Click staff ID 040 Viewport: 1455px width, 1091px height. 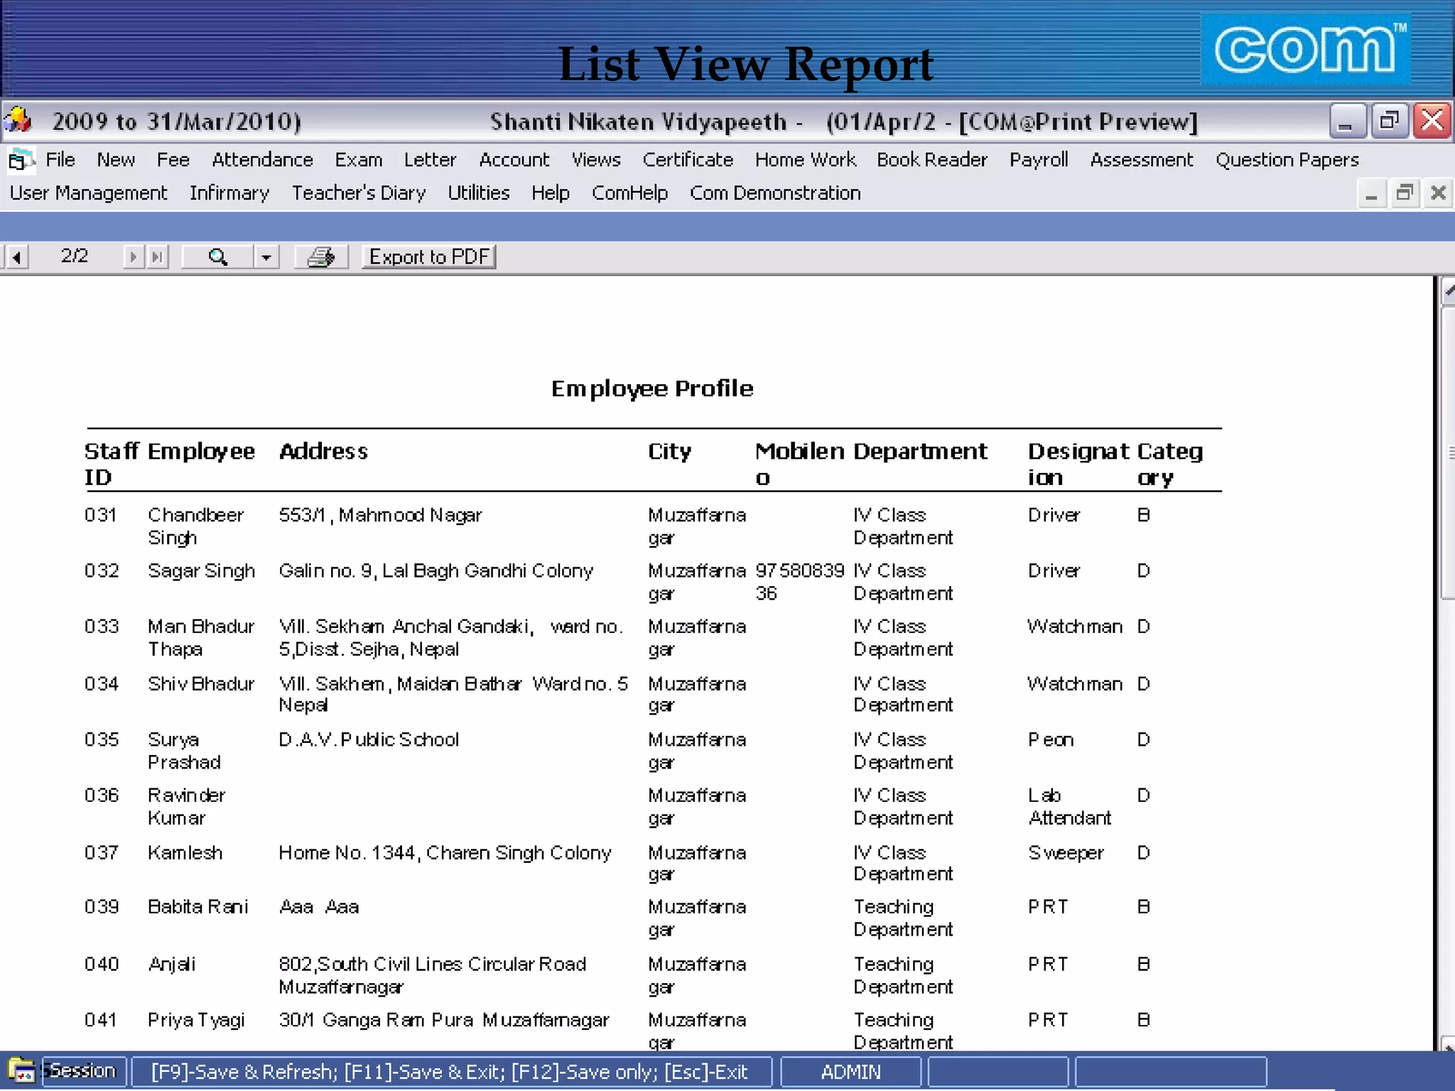(x=101, y=964)
